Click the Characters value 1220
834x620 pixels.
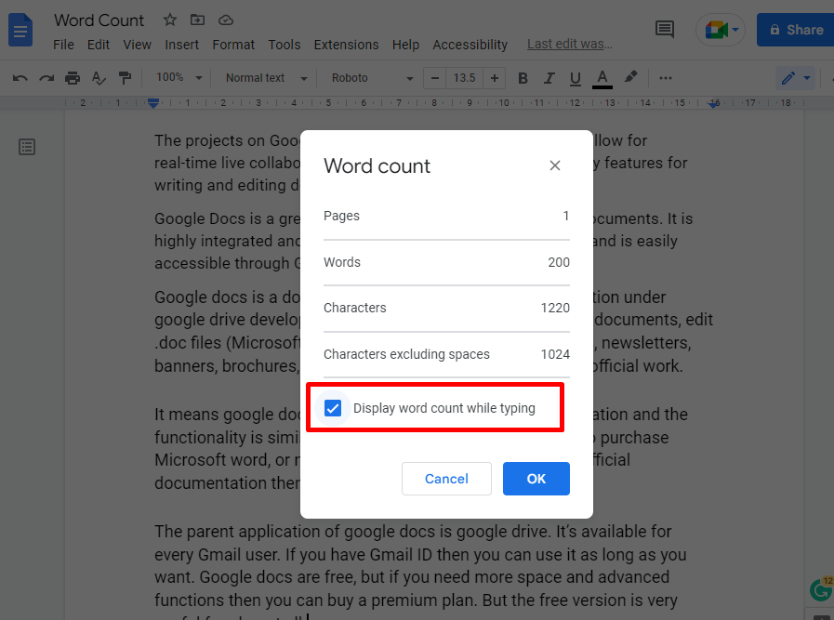(x=555, y=308)
